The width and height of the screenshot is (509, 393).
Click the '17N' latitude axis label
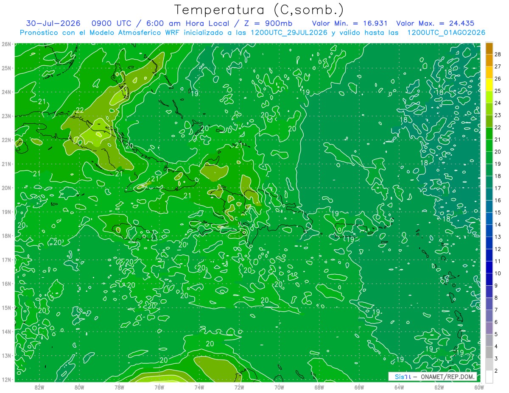[x=6, y=259]
